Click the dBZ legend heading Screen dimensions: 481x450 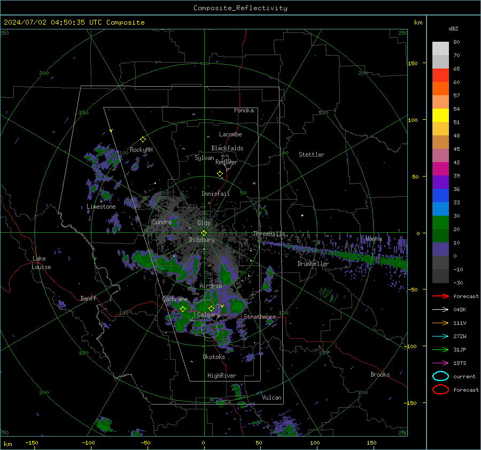click(453, 28)
